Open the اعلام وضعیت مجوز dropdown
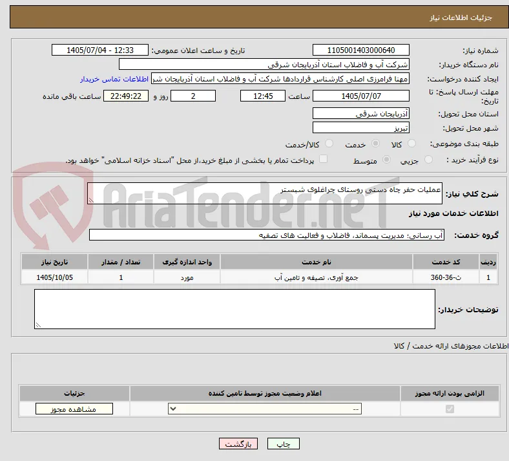This screenshot has height=461, width=509. click(x=265, y=409)
